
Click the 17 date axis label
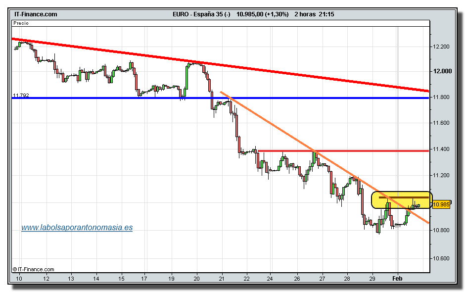pyautogui.click(x=144, y=279)
